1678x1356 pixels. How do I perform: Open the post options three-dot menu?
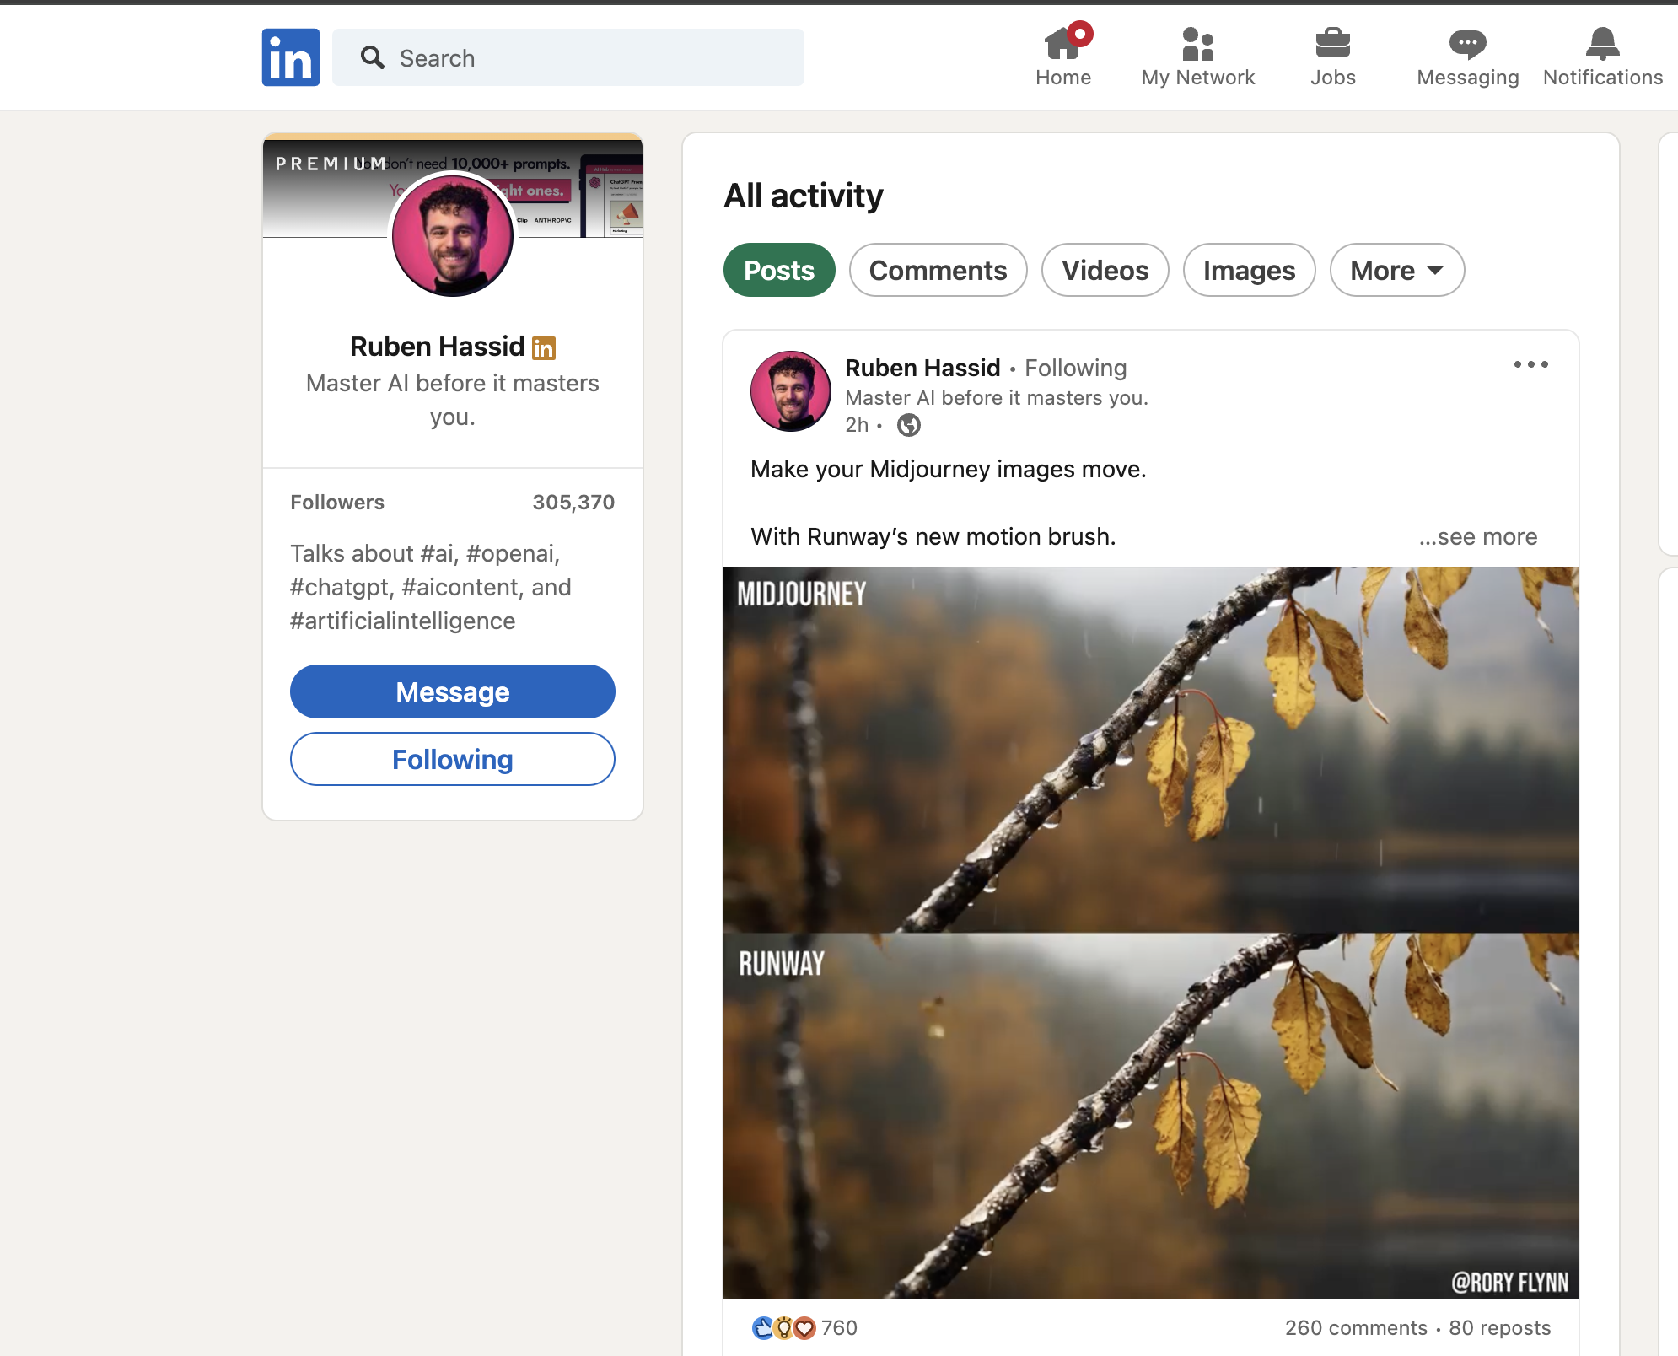point(1529,364)
